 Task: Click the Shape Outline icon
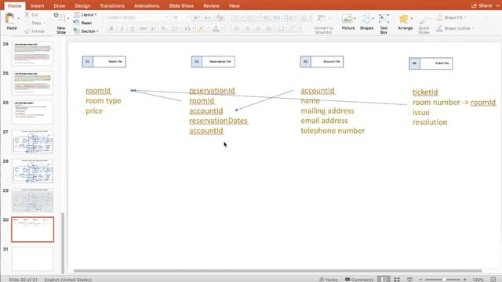[x=439, y=28]
